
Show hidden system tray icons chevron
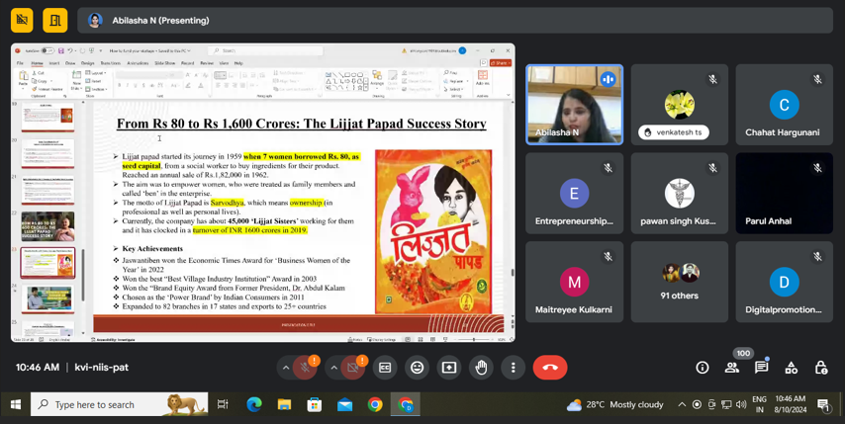(683, 404)
